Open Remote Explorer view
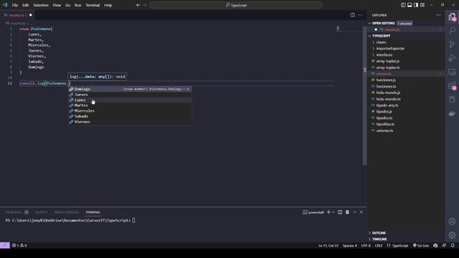459x258 pixels. click(452, 72)
